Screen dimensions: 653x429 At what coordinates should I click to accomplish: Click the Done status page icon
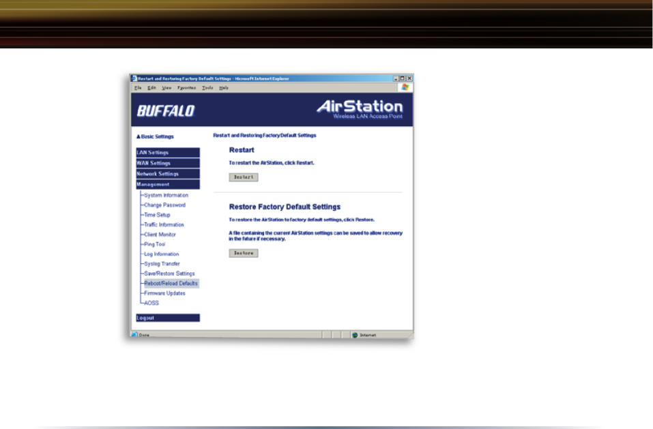[x=134, y=335]
